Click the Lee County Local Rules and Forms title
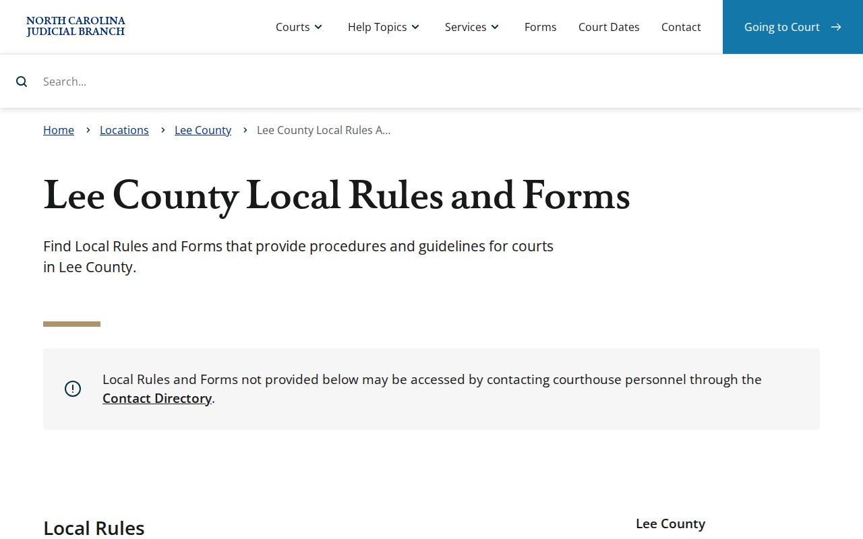The image size is (863, 539). pos(336,196)
